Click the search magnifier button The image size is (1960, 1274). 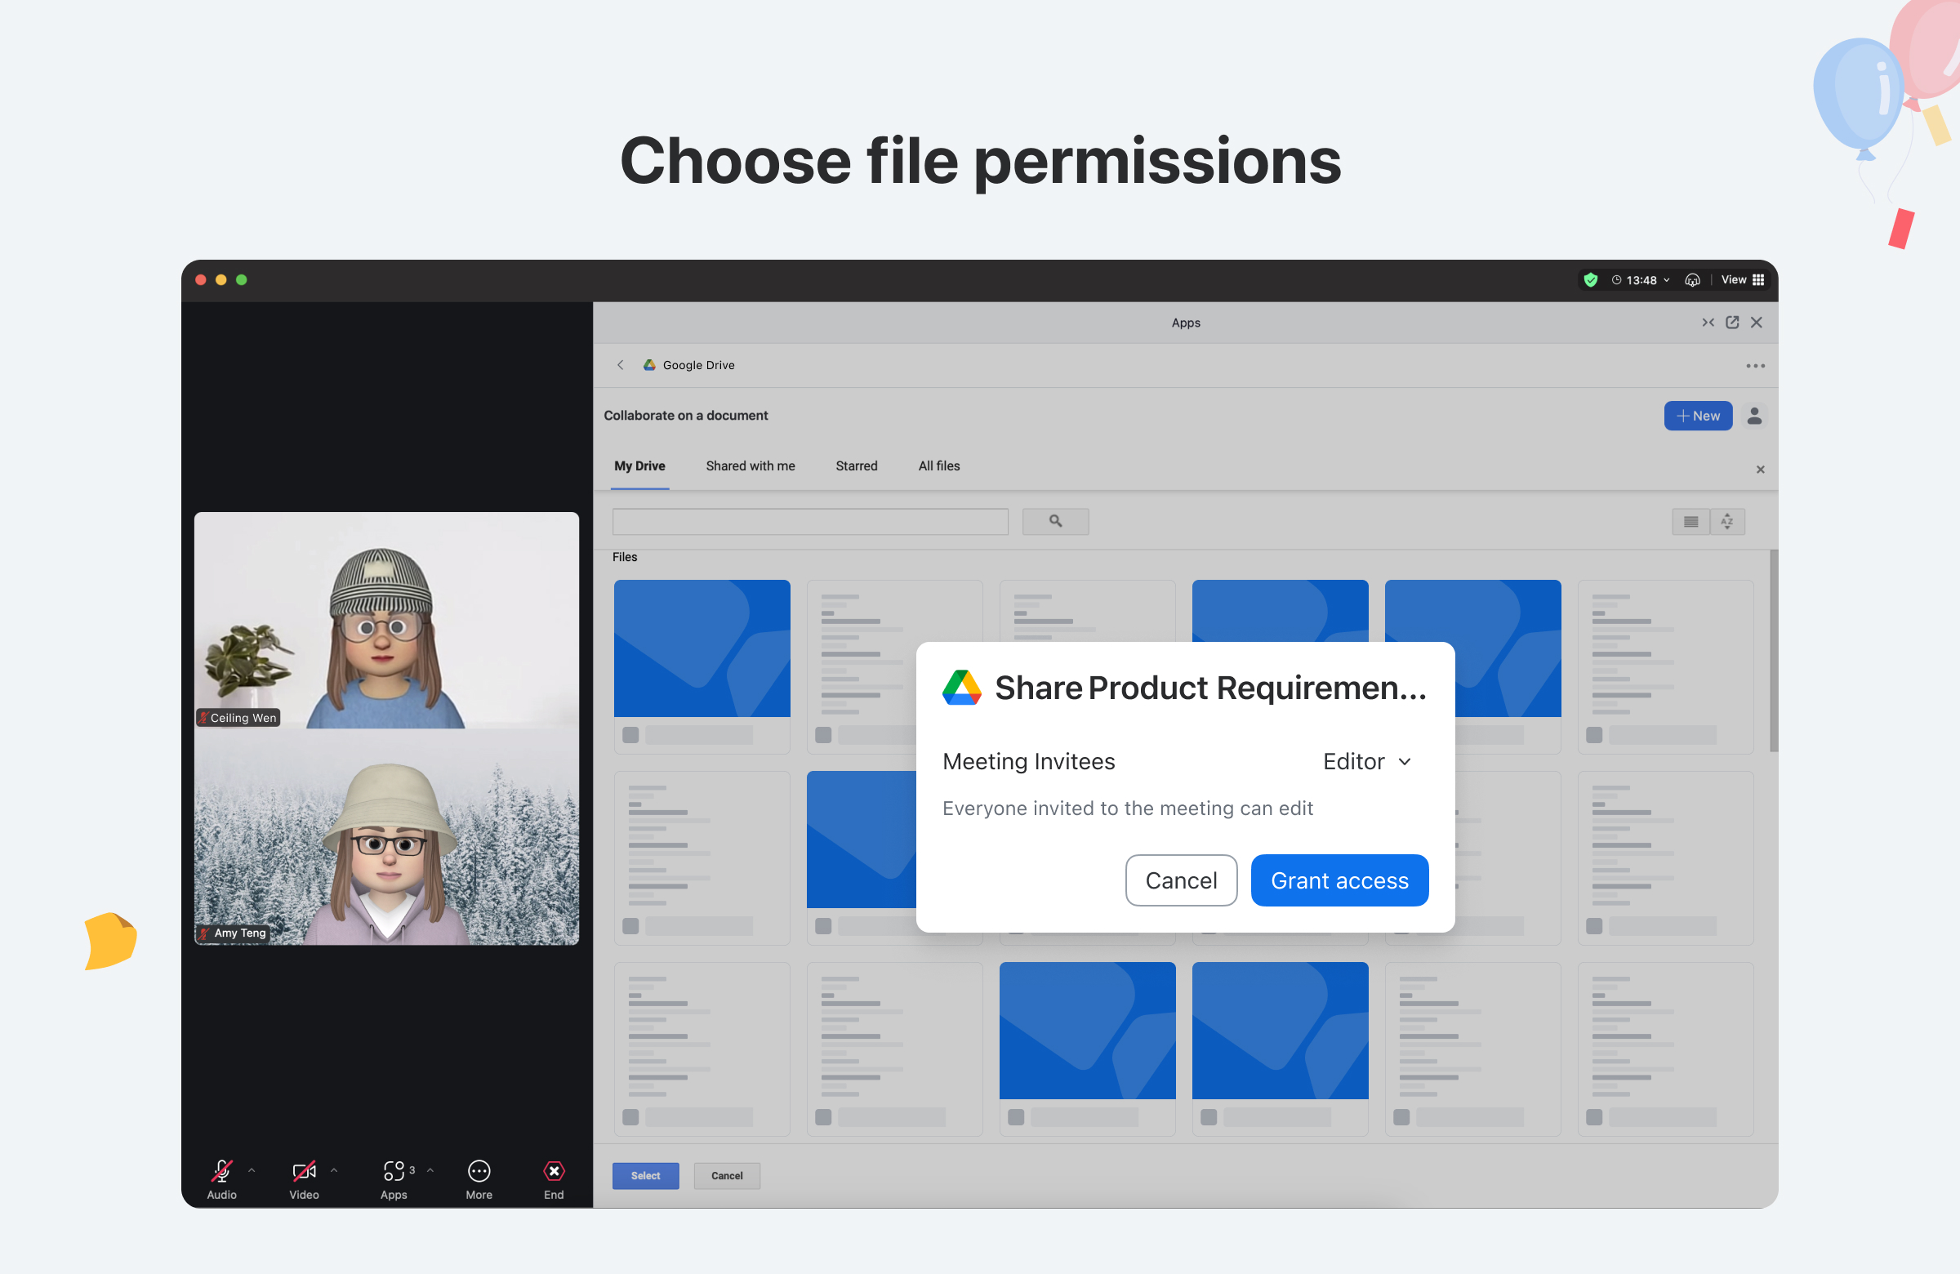click(1055, 521)
